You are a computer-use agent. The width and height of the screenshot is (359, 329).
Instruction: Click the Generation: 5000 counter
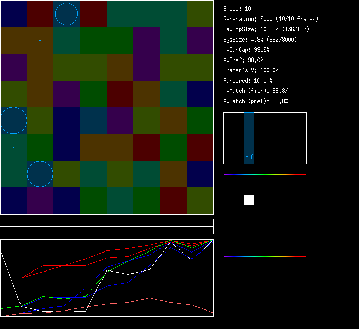(270, 19)
